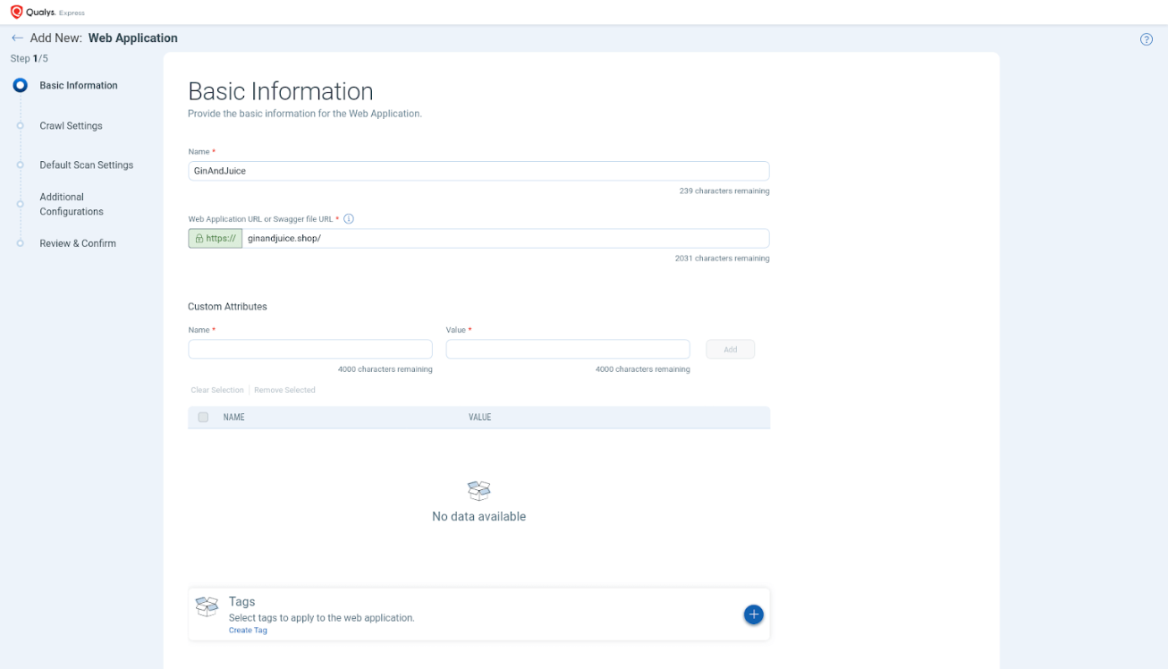
Task: Click the Basic Information page heading
Action: pos(281,91)
